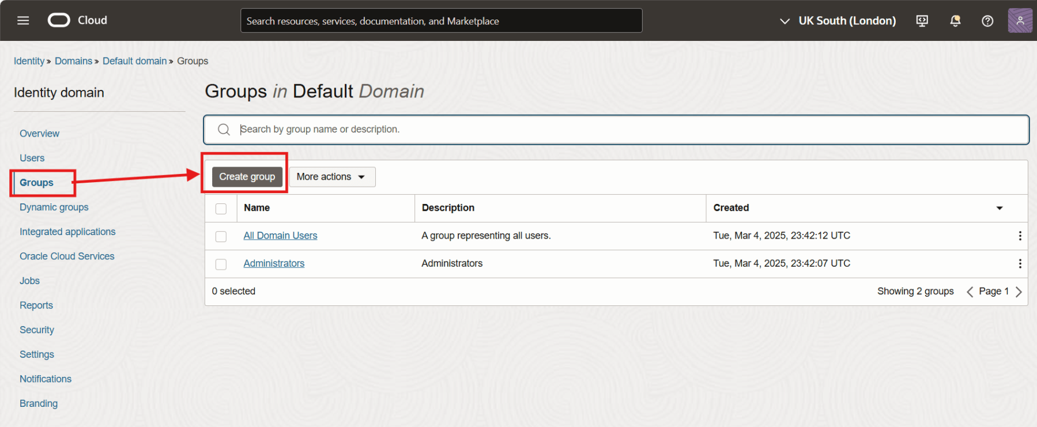Expand the More actions dropdown
The image size is (1037, 427).
[331, 177]
